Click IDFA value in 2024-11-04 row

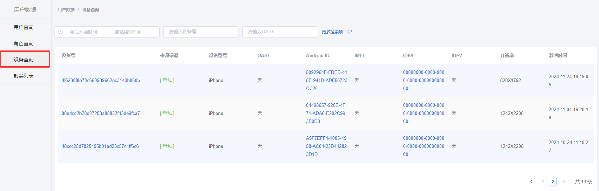coord(423,113)
